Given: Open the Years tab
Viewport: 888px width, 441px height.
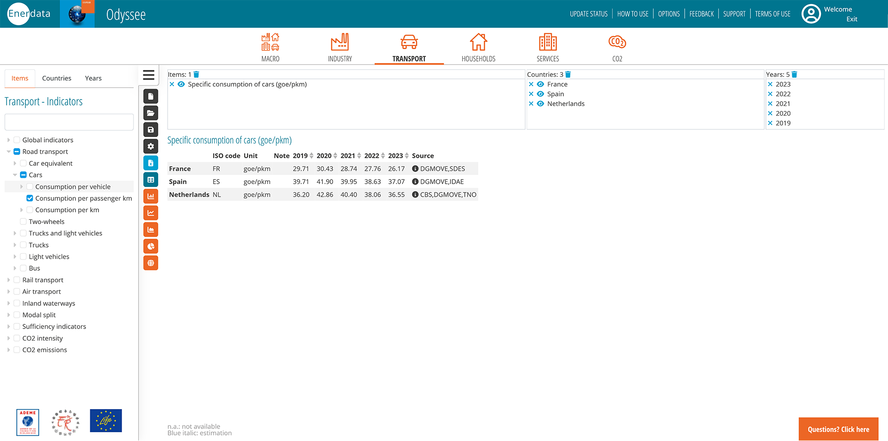Looking at the screenshot, I should pos(93,78).
